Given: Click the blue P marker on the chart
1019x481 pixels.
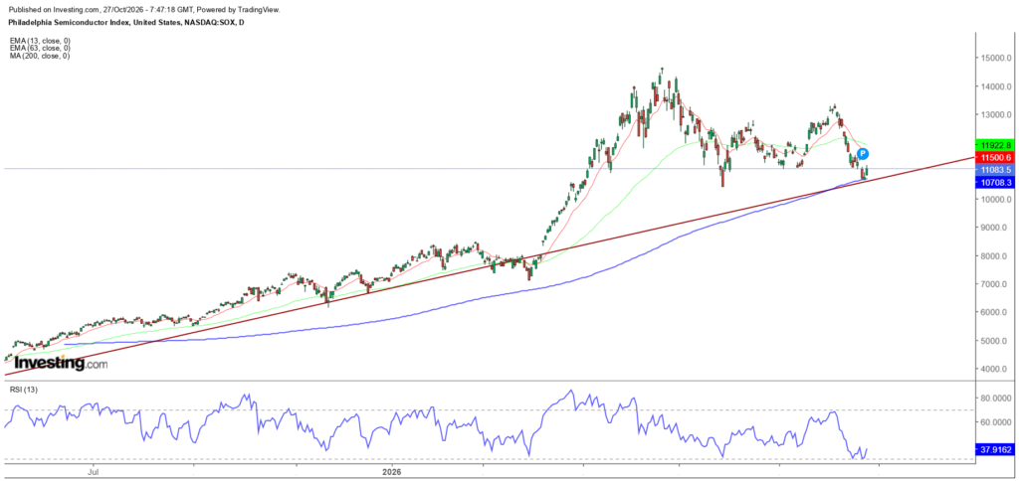Looking at the screenshot, I should point(863,154).
